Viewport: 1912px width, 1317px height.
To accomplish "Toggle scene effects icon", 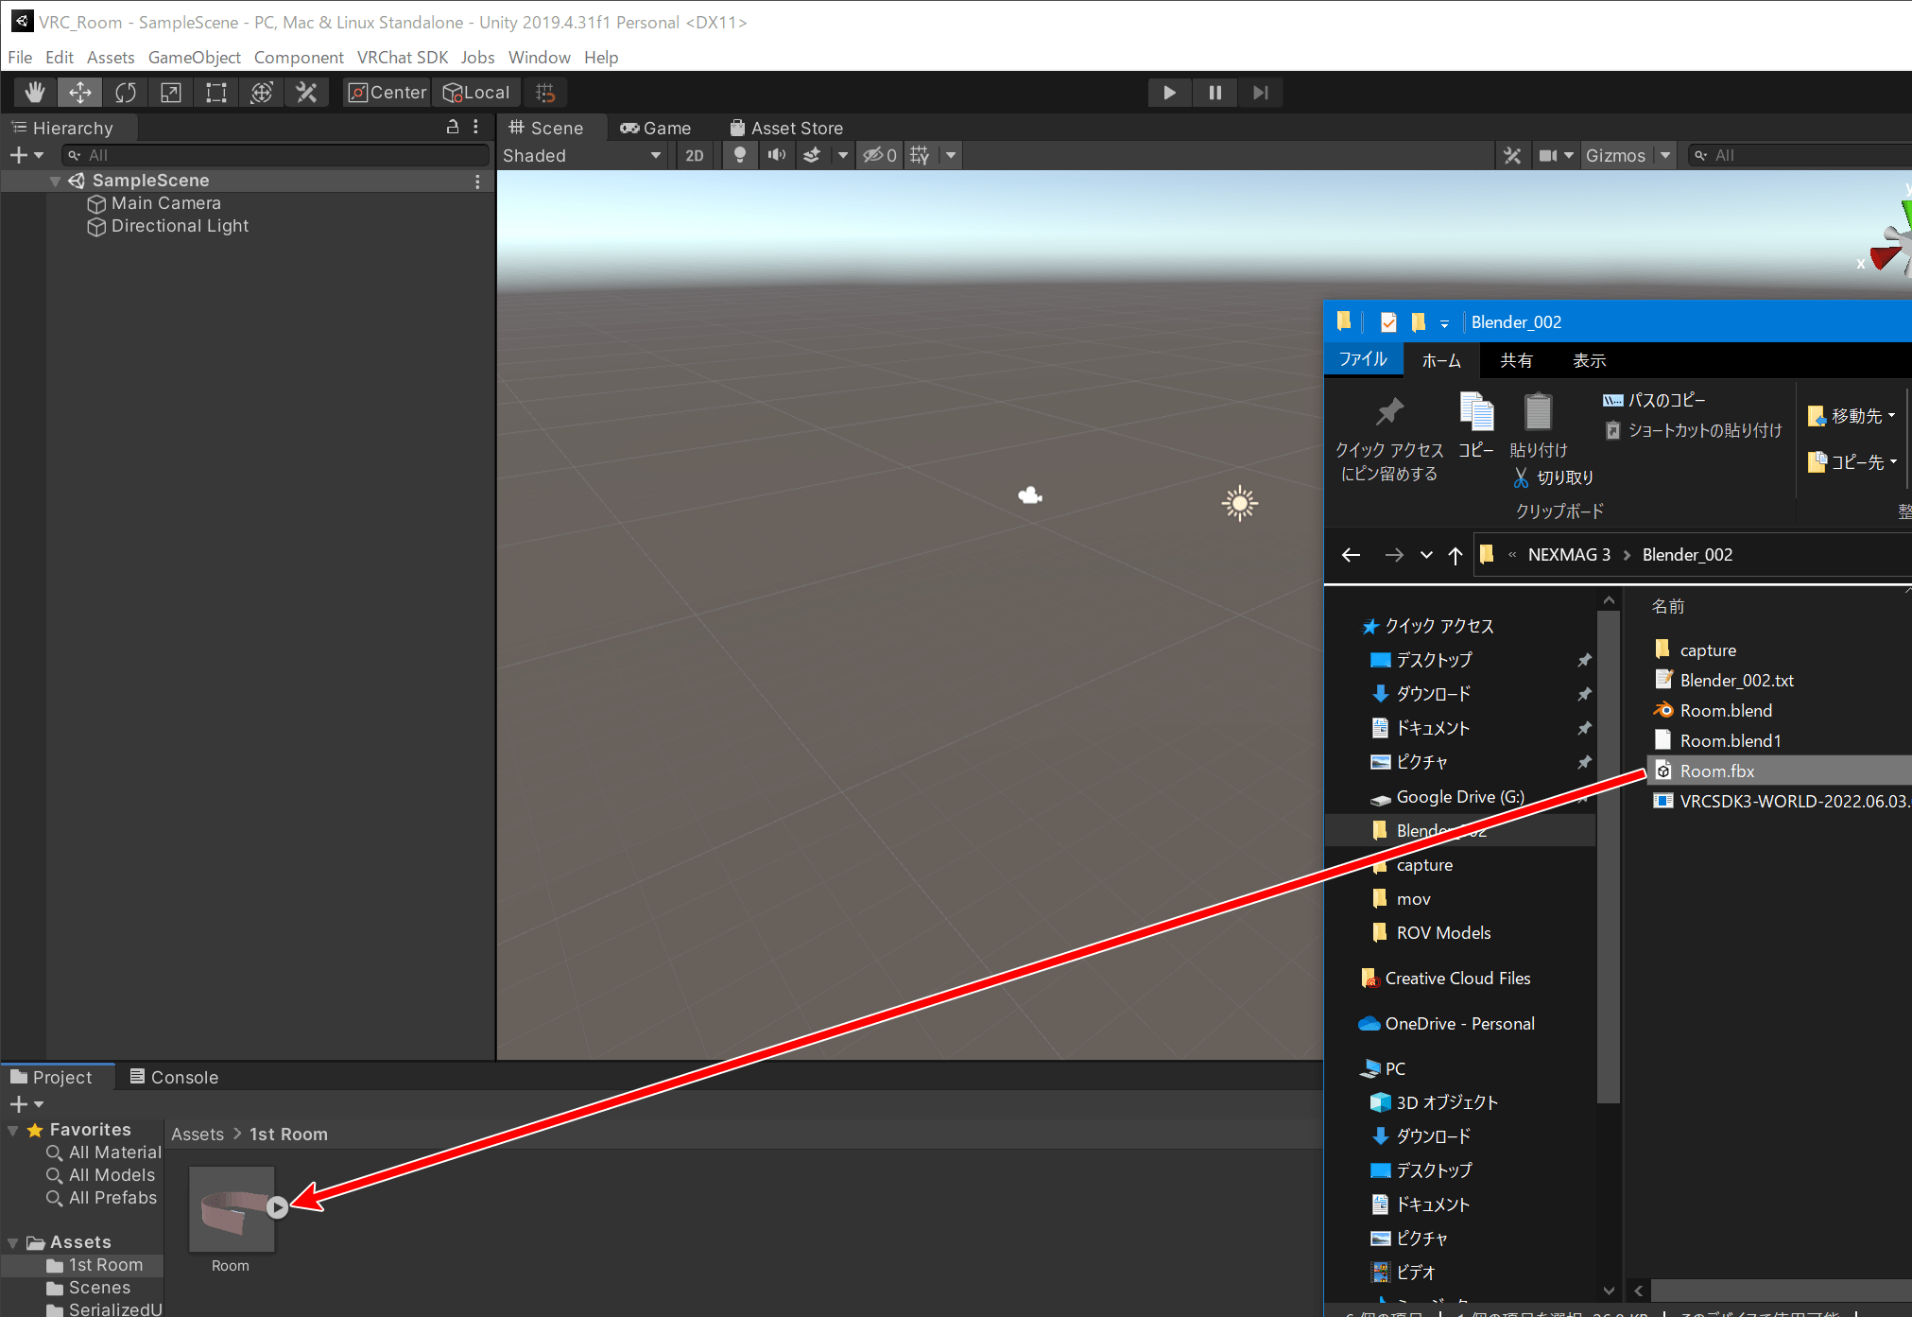I will click(812, 155).
